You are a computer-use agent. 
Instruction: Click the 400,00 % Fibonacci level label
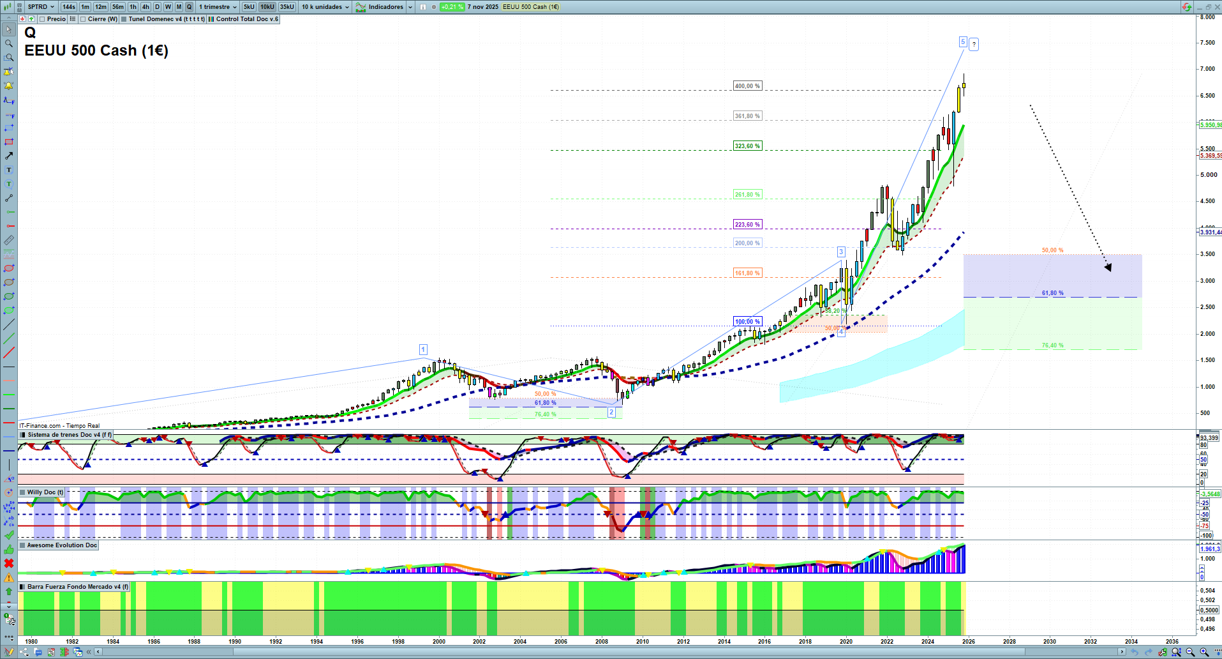click(747, 86)
